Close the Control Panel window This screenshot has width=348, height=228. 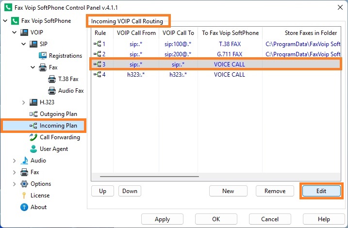pyautogui.click(x=340, y=8)
